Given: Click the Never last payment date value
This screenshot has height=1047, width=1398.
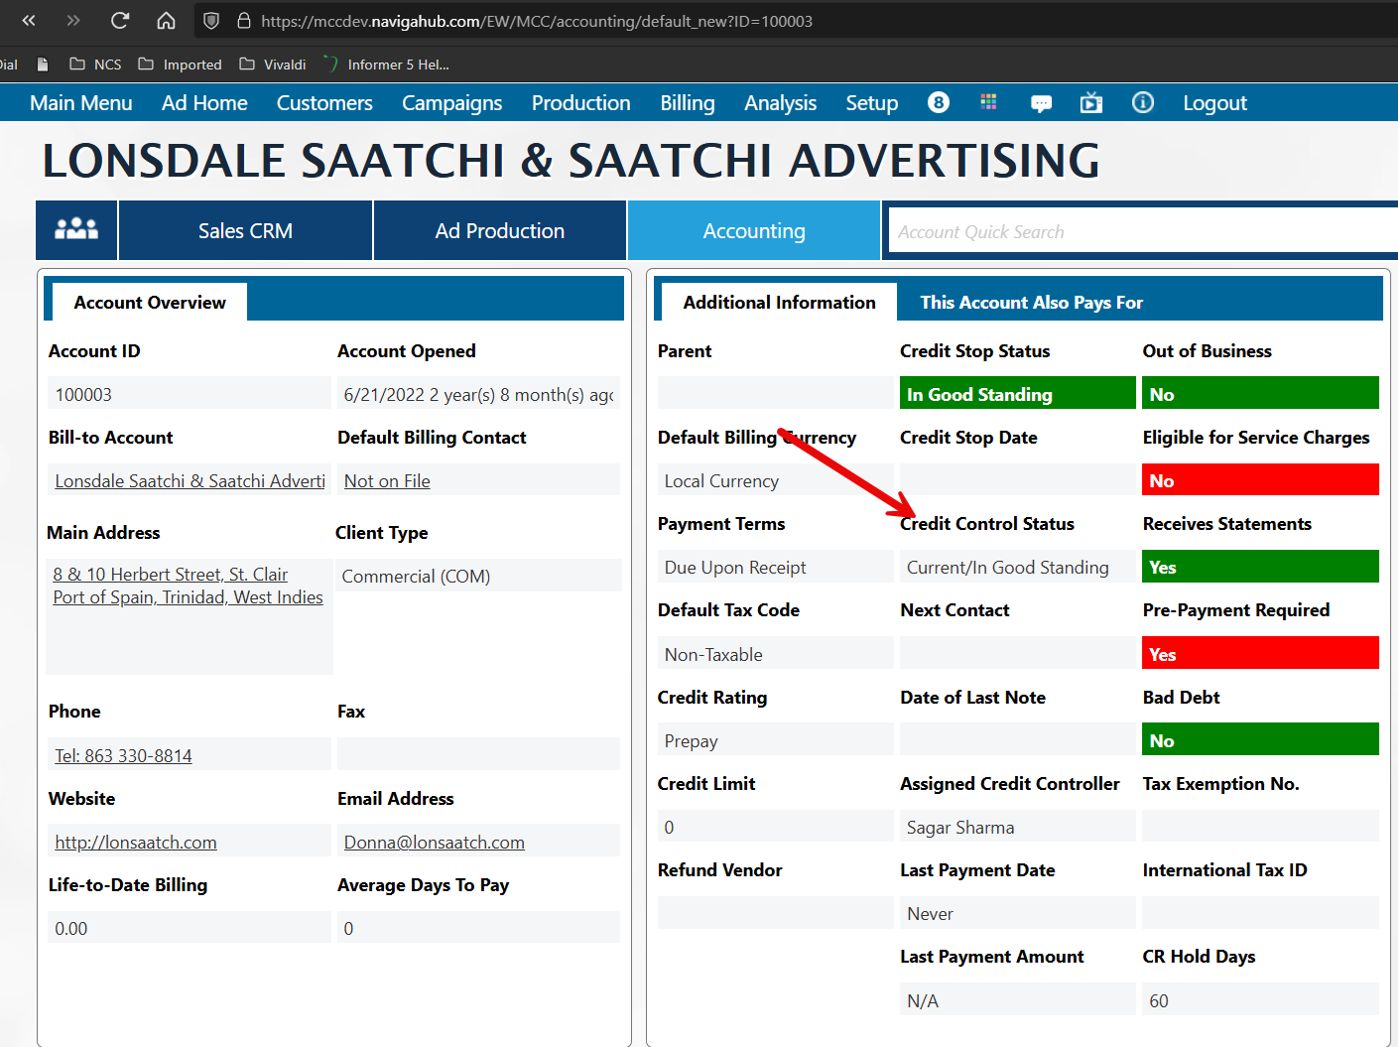Looking at the screenshot, I should (1018, 913).
